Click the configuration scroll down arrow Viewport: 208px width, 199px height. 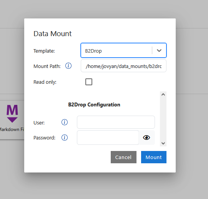point(163,143)
